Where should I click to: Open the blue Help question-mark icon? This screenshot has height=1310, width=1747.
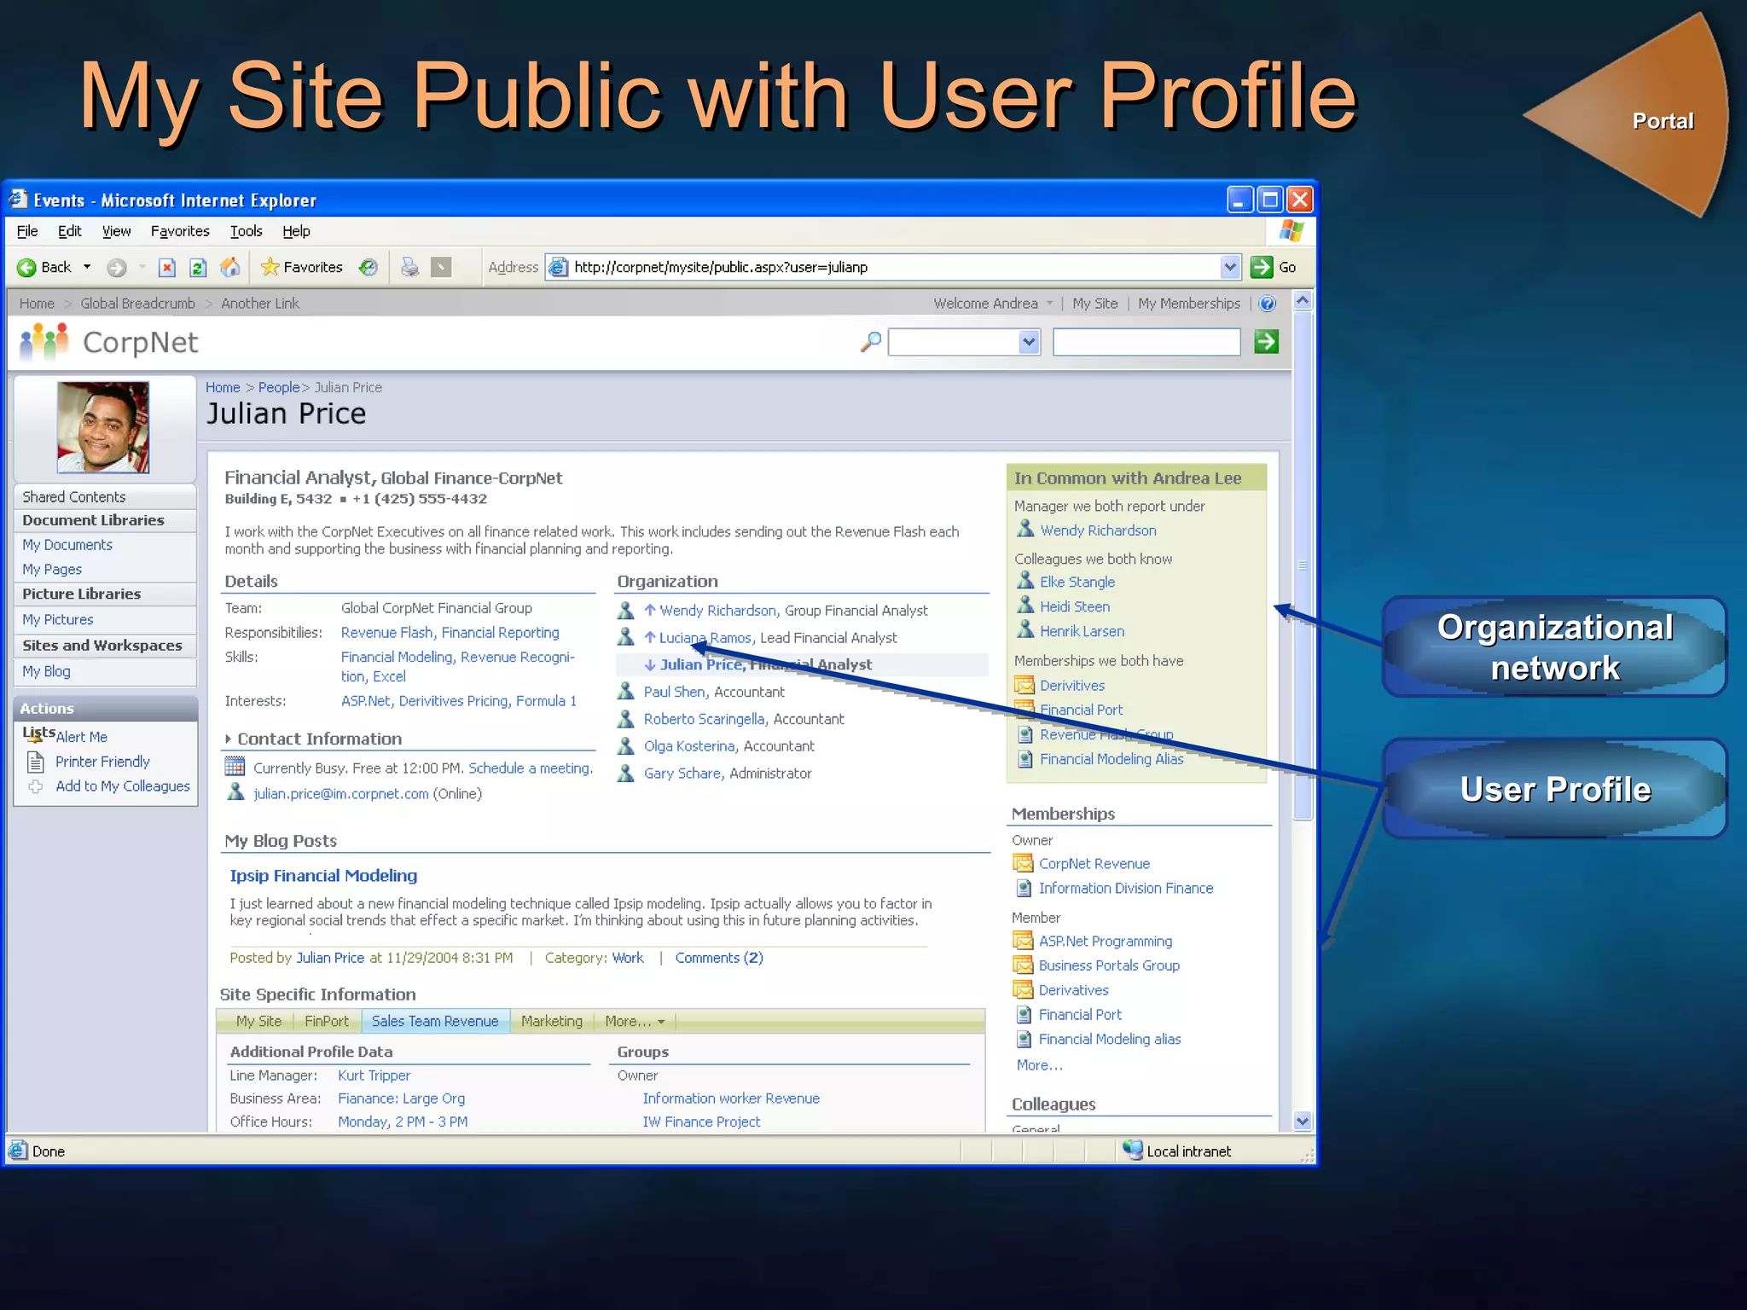(x=1268, y=304)
